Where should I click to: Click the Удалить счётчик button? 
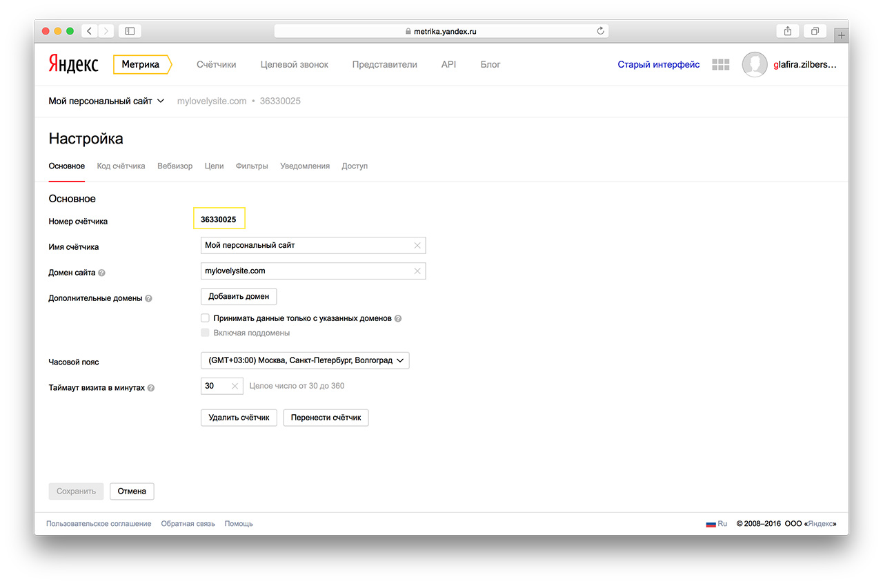pyautogui.click(x=239, y=418)
